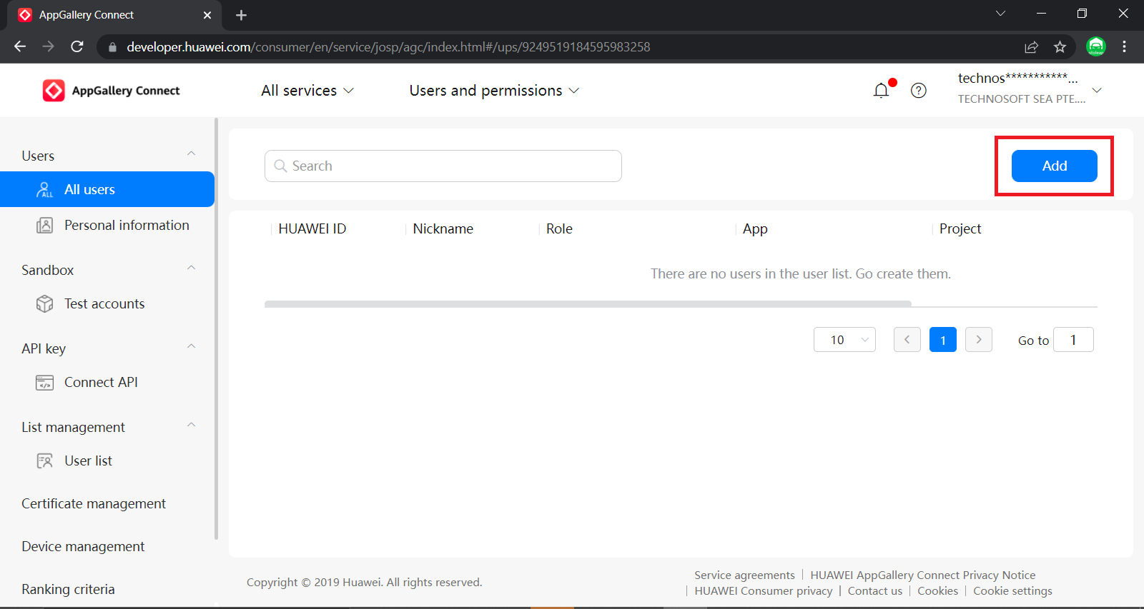Focus the Go to page number field
The width and height of the screenshot is (1144, 609).
[1073, 340]
